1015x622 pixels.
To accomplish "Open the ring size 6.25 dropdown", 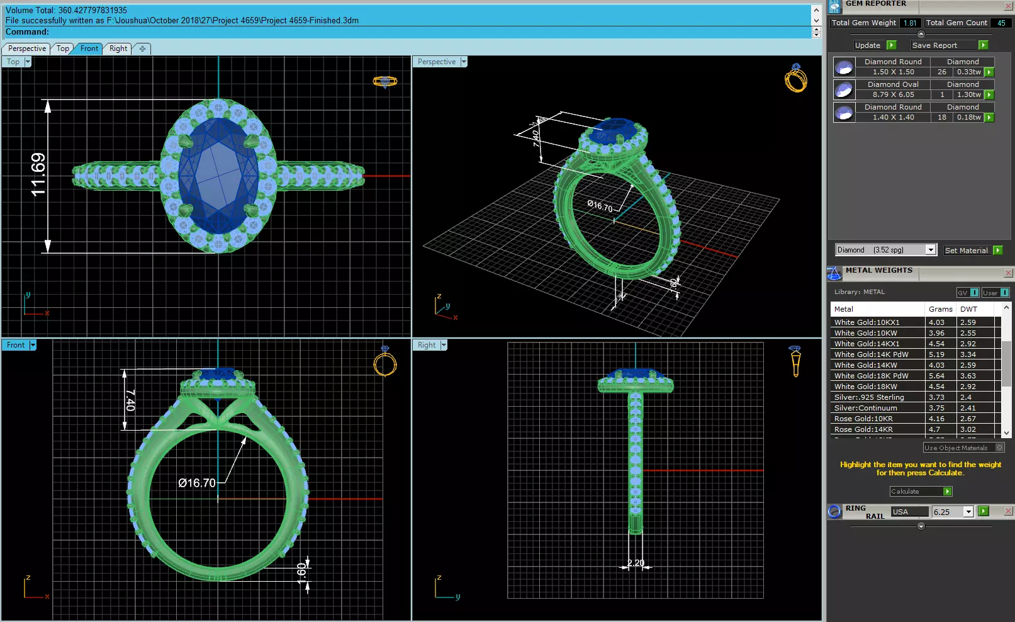I will coord(968,512).
